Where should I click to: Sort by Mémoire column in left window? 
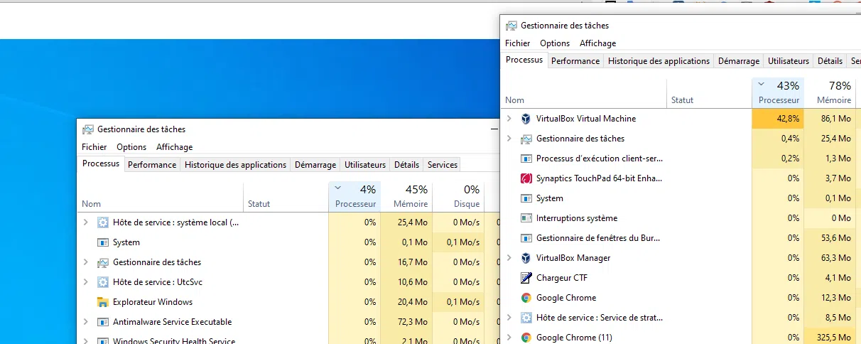click(x=407, y=197)
